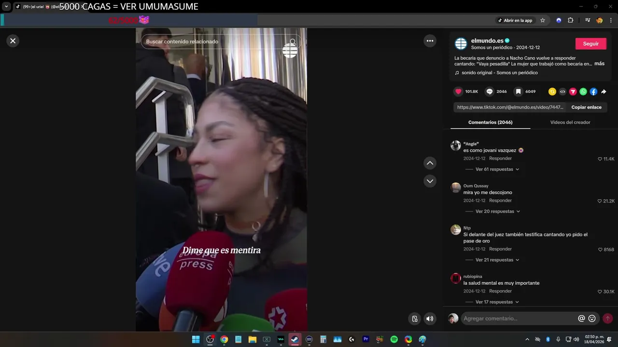Image resolution: width=618 pixels, height=347 pixels.
Task: Click the blue extension icon in toolbar
Action: pyautogui.click(x=559, y=20)
